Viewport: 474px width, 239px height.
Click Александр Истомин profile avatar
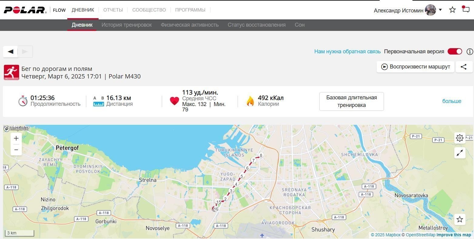(x=430, y=10)
